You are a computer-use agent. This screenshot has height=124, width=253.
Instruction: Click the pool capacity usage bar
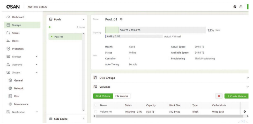pos(155,30)
